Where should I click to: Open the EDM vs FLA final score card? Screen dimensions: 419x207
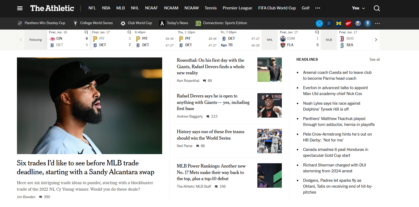click(299, 40)
